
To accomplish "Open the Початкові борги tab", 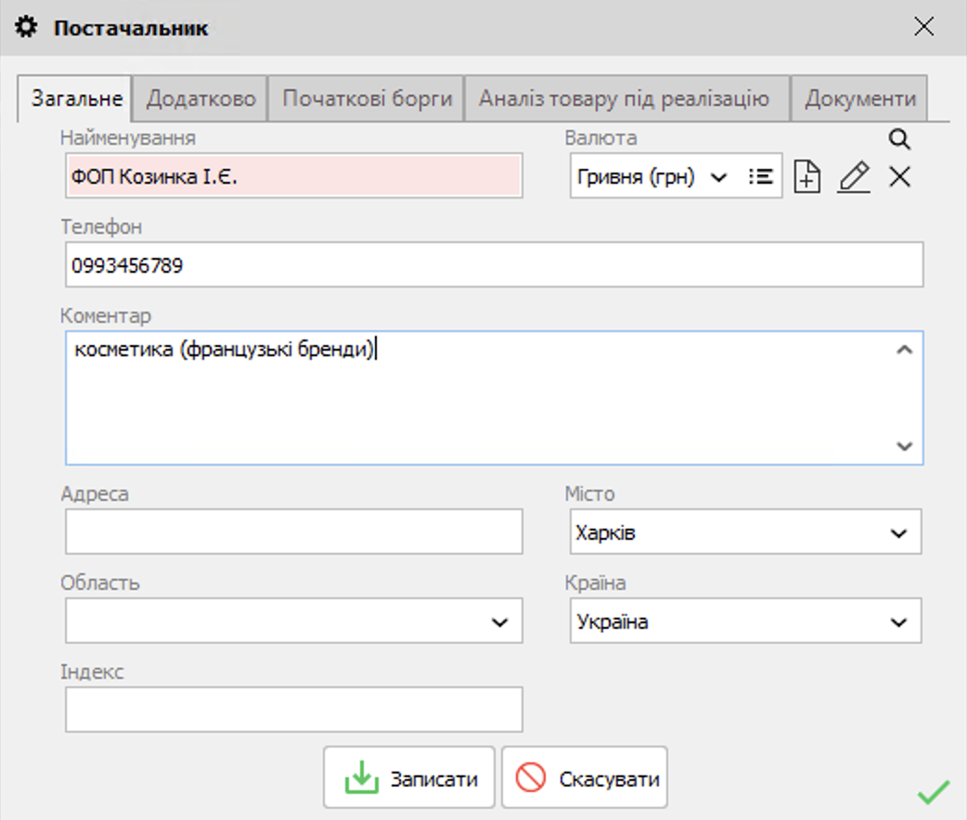I will (365, 96).
